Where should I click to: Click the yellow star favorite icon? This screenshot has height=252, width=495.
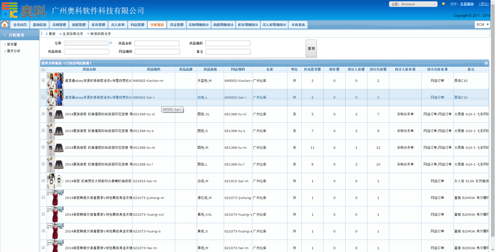click(443, 4)
